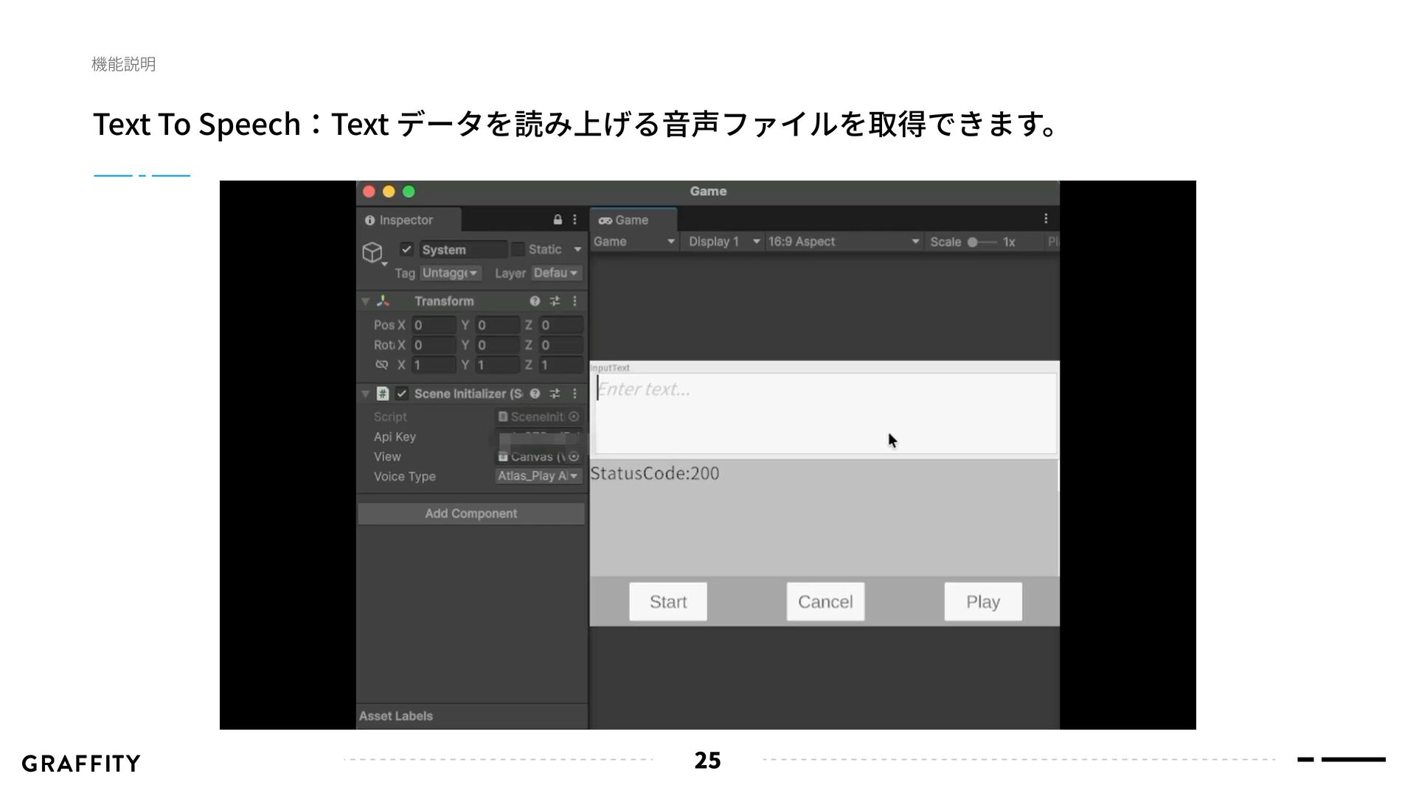Click the Add Component button
1416x796 pixels.
point(471,514)
